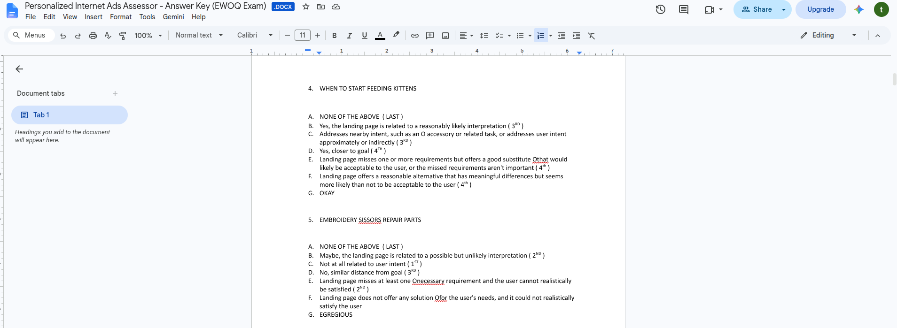Insert an image

click(445, 36)
